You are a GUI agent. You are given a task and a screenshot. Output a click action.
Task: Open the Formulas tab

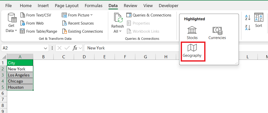point(93,6)
